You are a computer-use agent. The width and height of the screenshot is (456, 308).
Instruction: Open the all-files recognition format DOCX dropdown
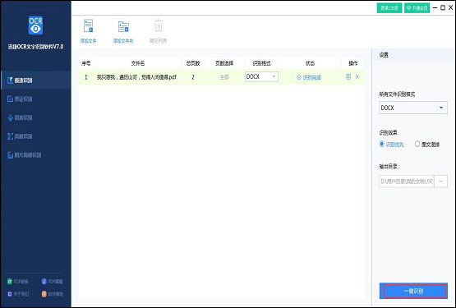pos(413,108)
